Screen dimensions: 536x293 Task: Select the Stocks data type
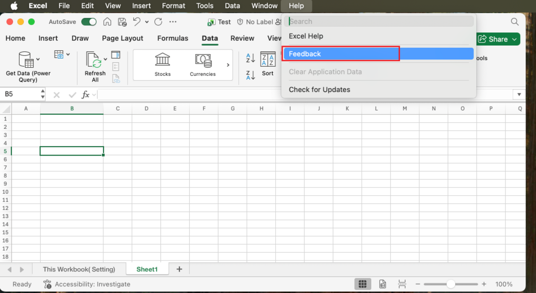pyautogui.click(x=163, y=65)
